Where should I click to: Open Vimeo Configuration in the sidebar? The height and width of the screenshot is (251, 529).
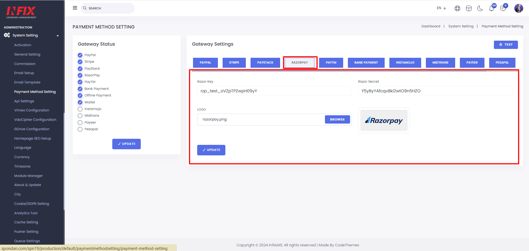(32, 110)
